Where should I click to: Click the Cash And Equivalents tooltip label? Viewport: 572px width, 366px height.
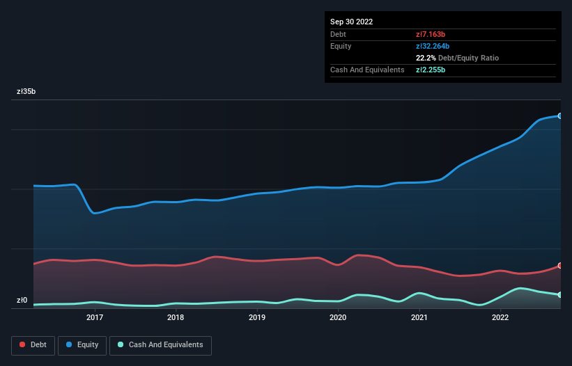click(367, 70)
